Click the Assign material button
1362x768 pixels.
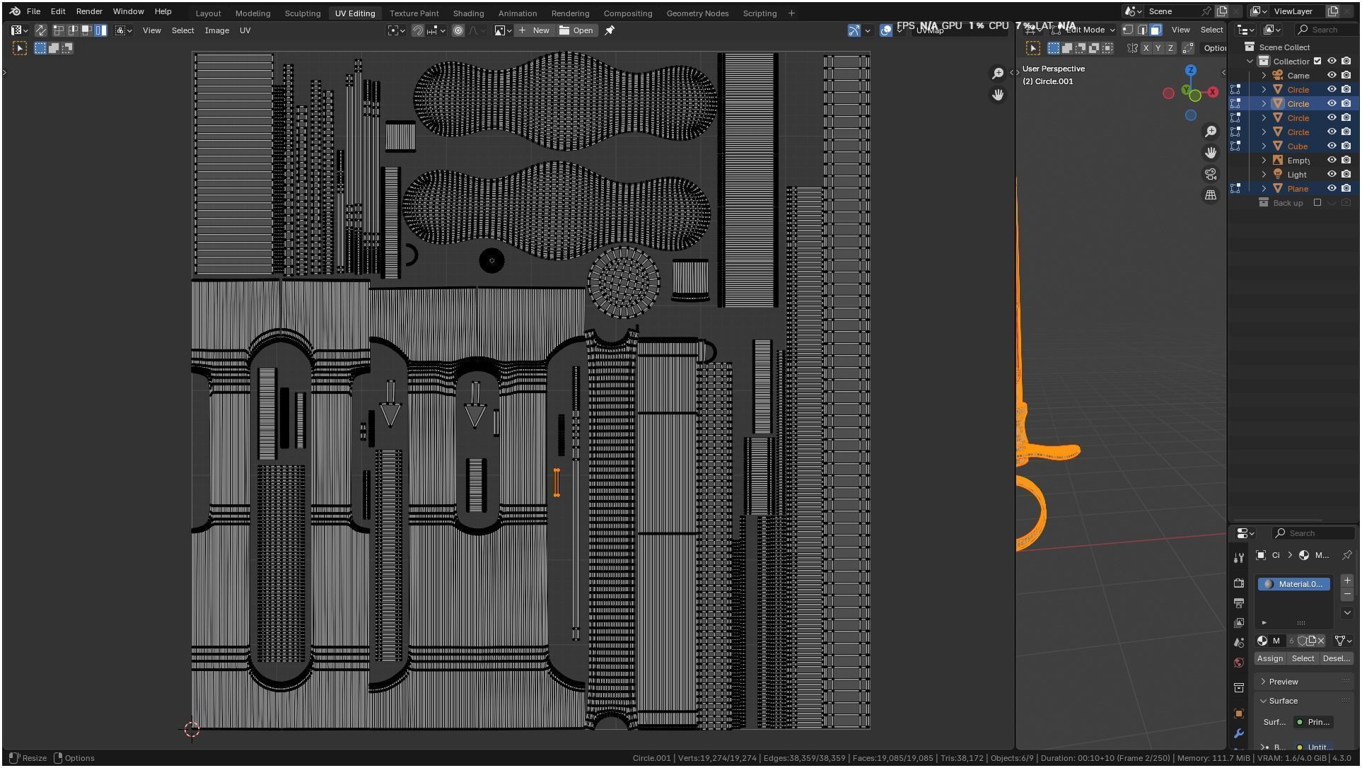tap(1269, 658)
